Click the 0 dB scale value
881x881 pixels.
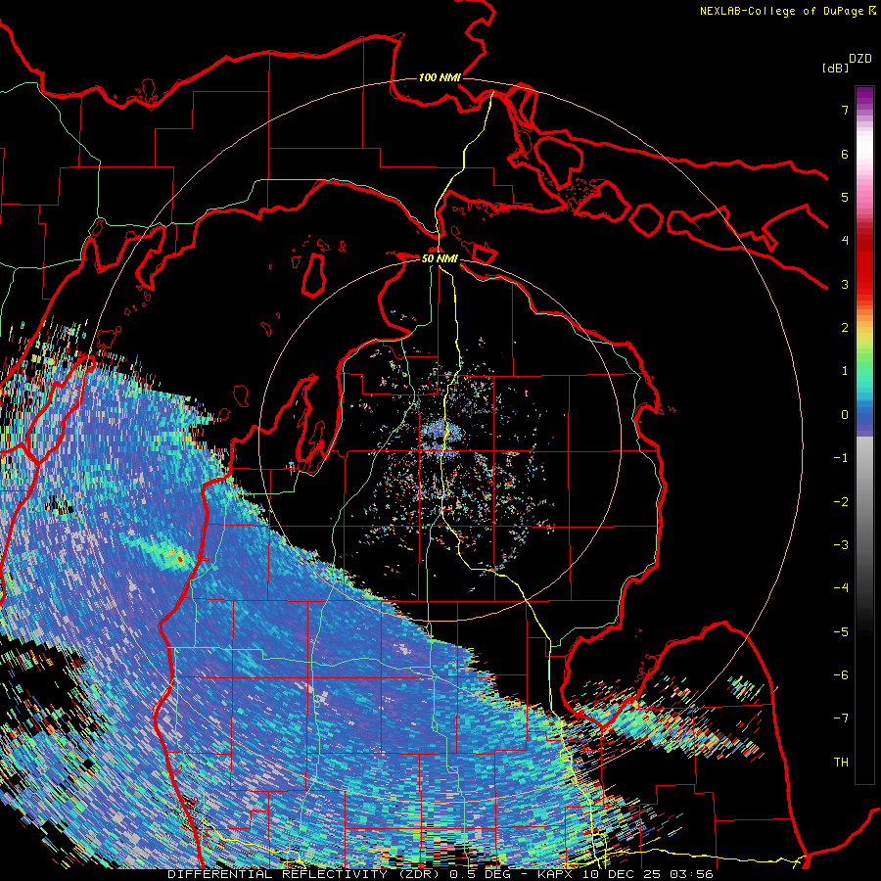coord(845,415)
